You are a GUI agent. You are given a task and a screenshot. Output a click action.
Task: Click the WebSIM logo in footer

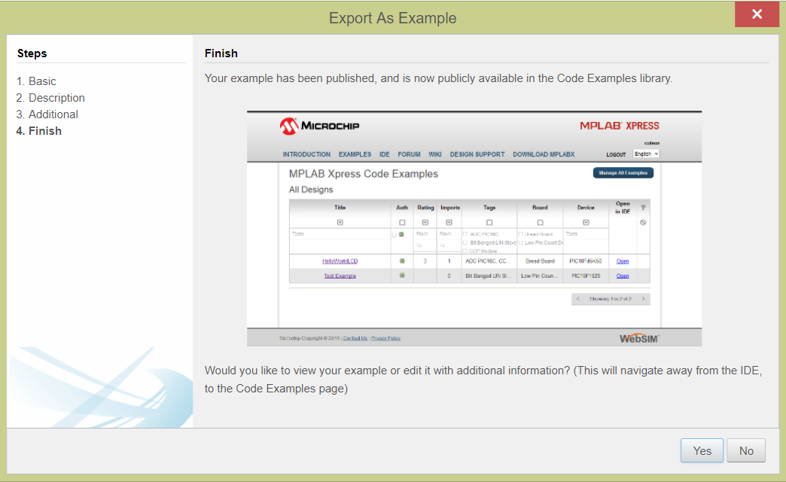(639, 338)
